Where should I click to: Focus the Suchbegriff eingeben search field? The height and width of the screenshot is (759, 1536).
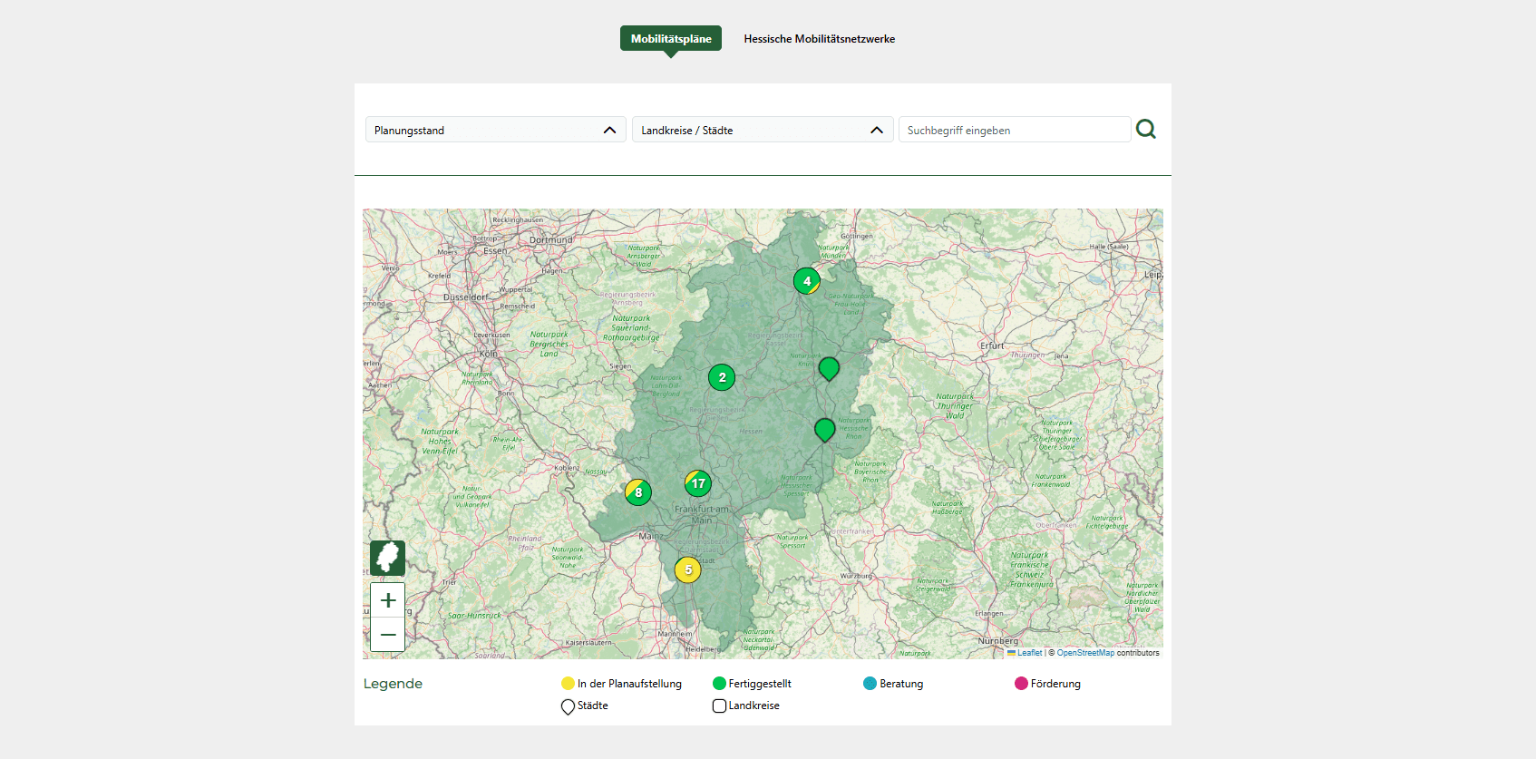[1014, 130]
